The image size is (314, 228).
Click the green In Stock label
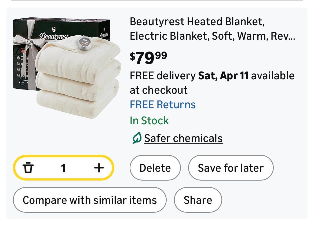coord(149,121)
